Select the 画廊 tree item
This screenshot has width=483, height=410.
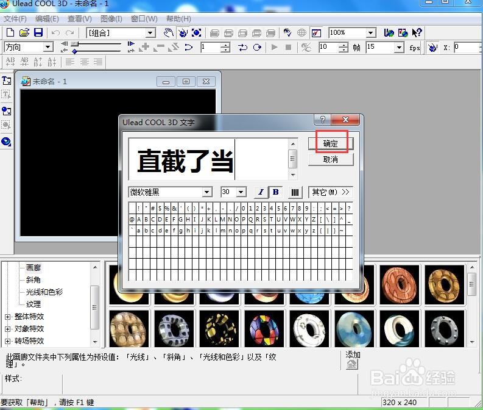coord(33,267)
